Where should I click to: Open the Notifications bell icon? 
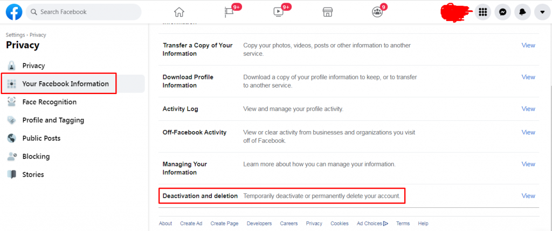click(x=522, y=12)
